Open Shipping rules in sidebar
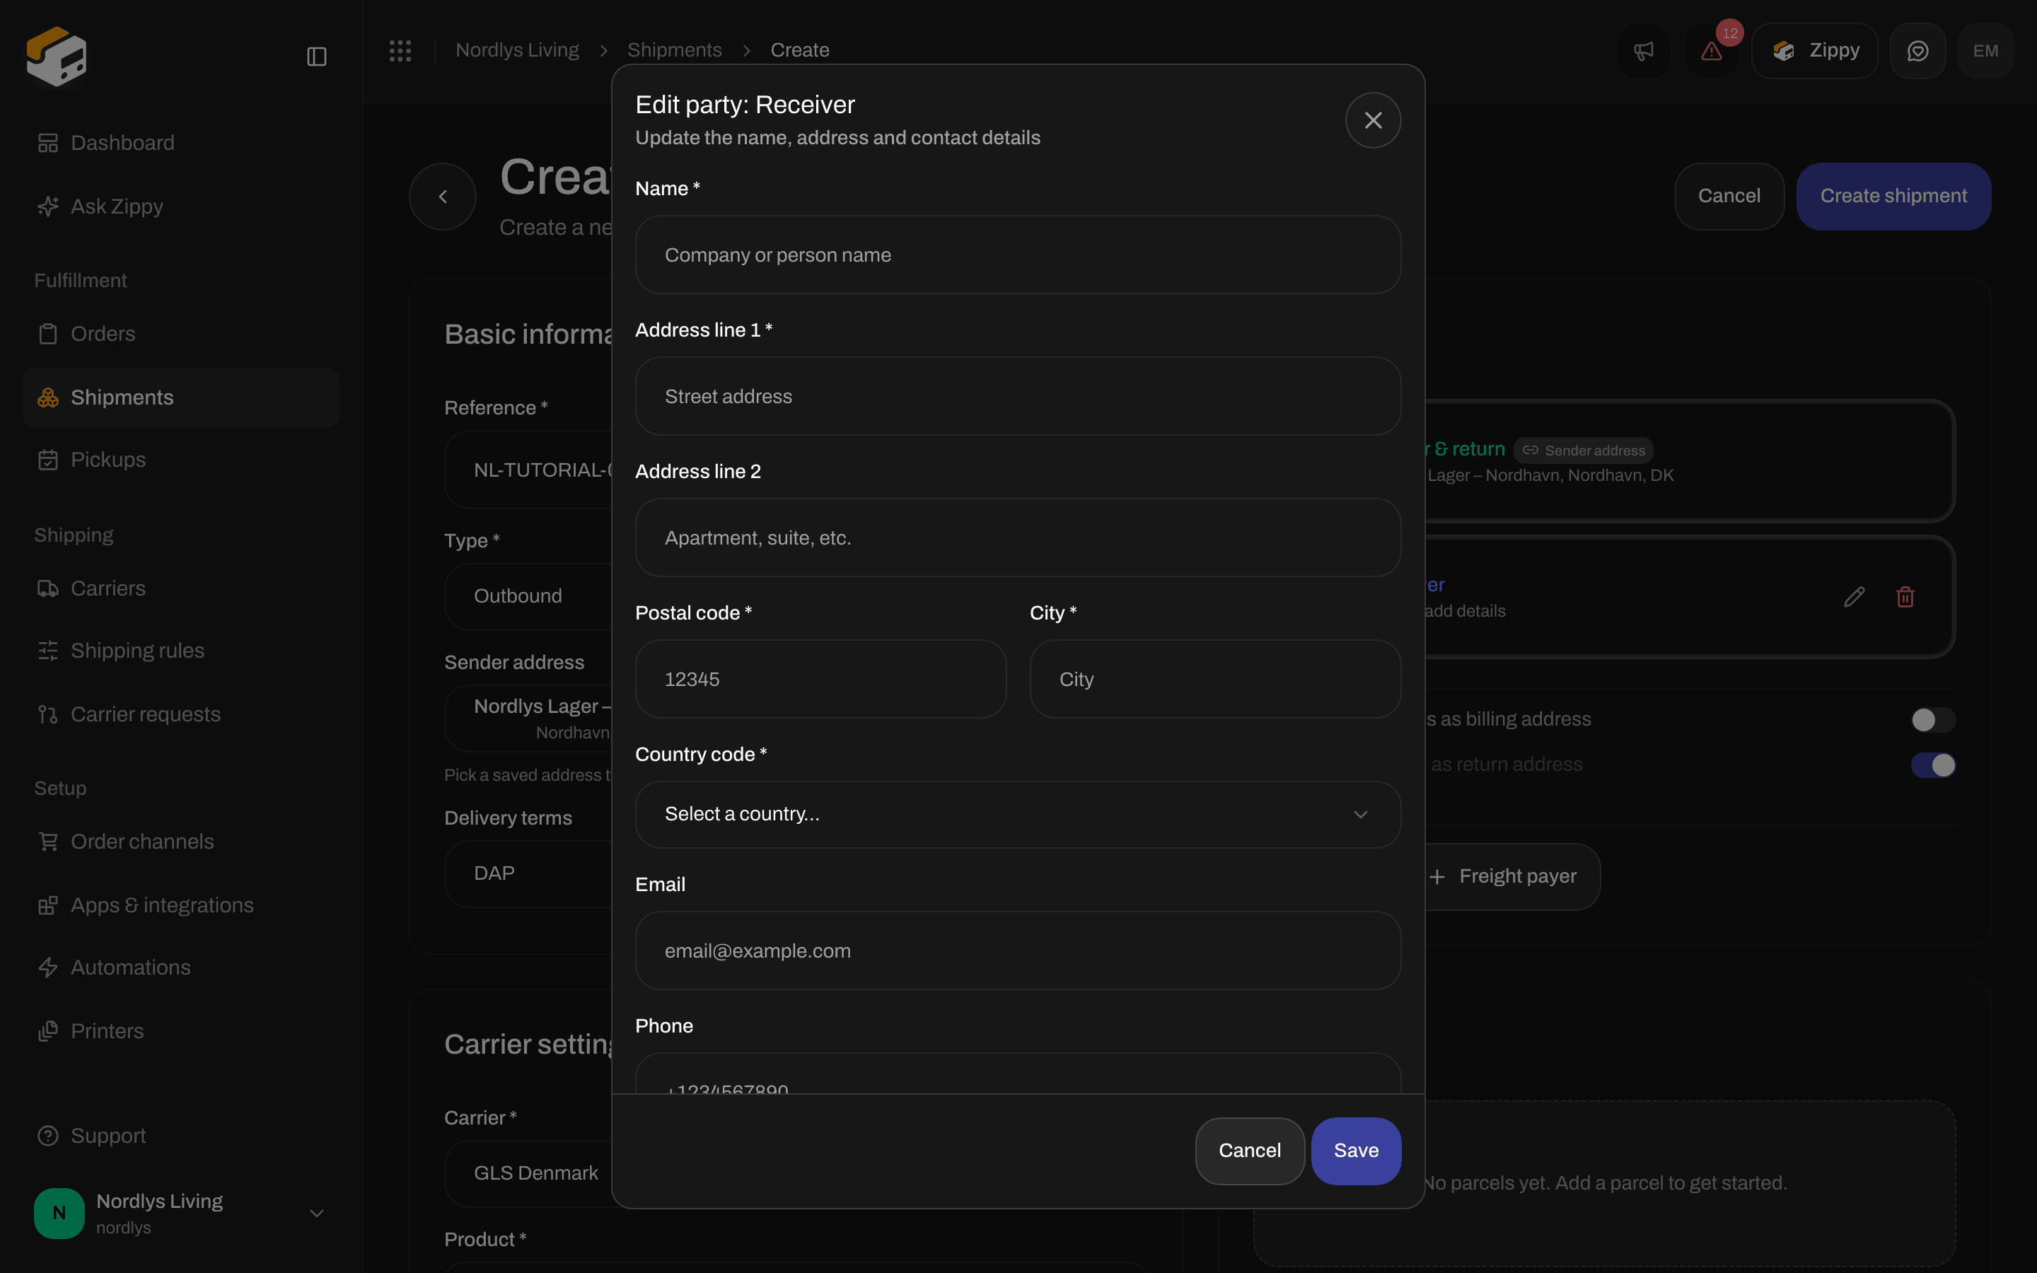The width and height of the screenshot is (2037, 1273). 181,651
